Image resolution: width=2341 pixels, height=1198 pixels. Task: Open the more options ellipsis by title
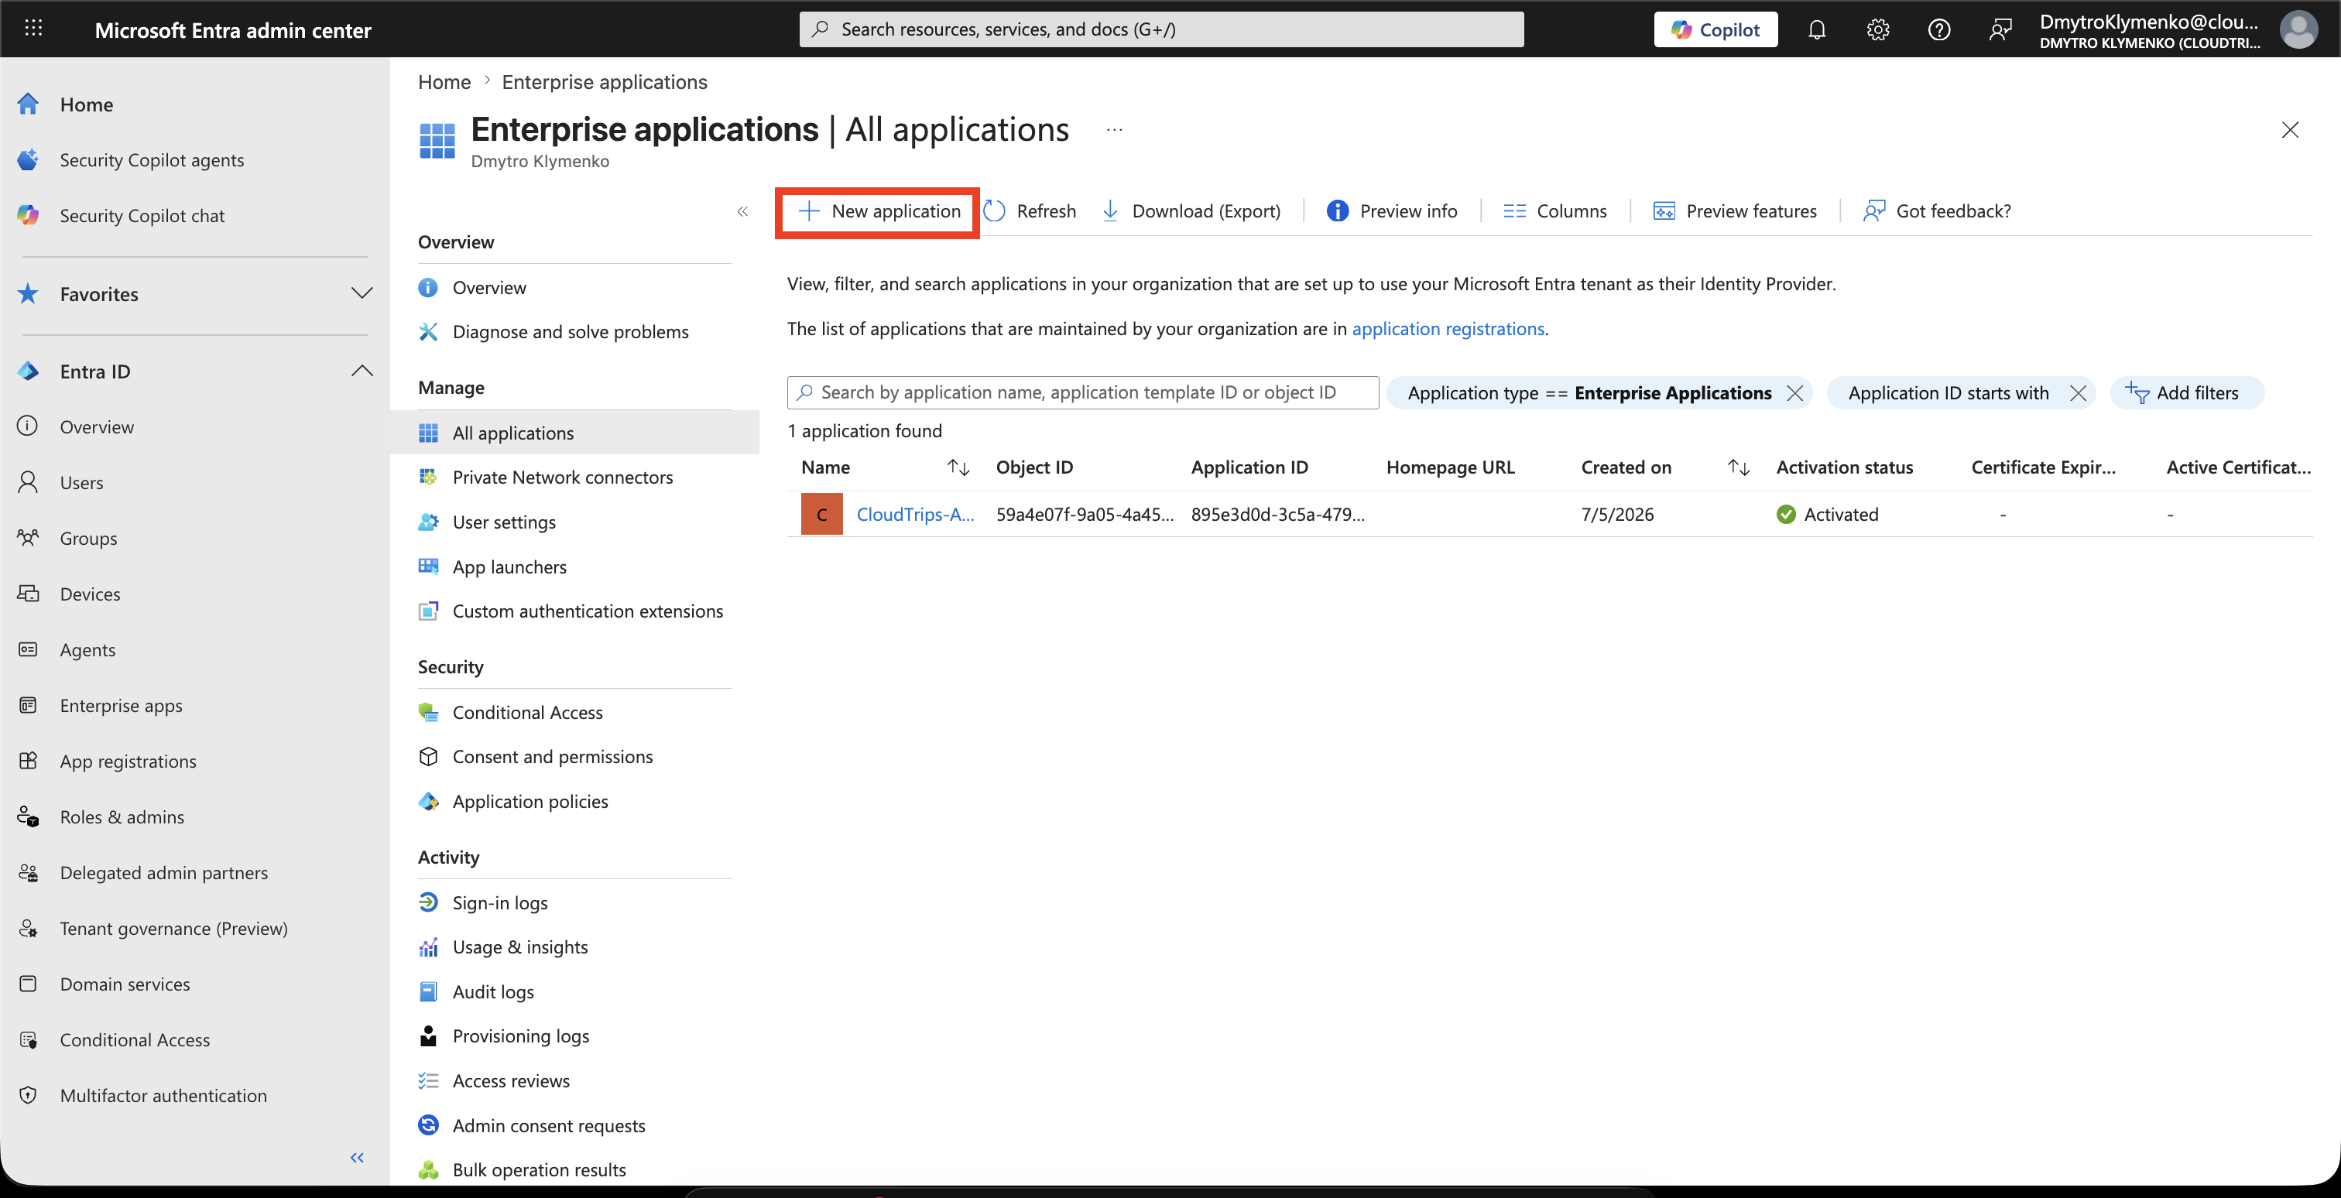click(1114, 130)
